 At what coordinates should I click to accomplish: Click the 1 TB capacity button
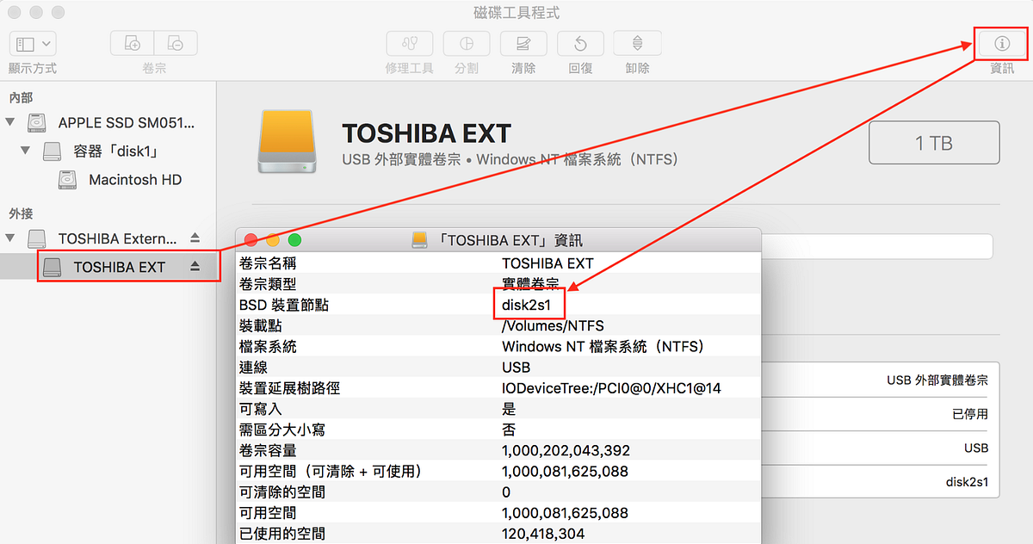(x=933, y=142)
